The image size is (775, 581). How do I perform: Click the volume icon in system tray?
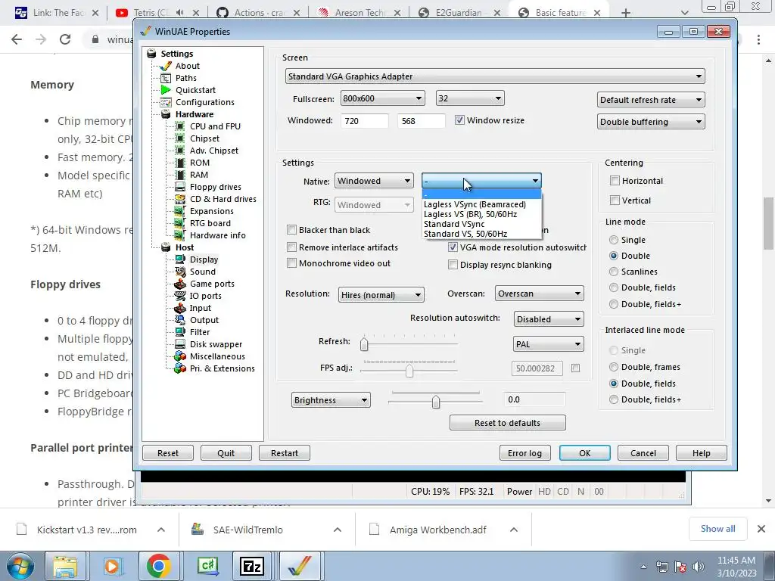coord(699,567)
